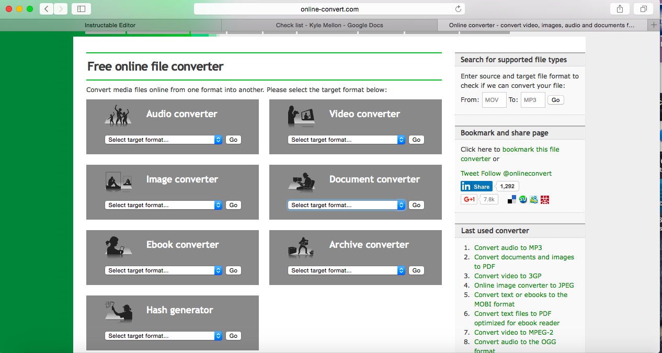The height and width of the screenshot is (353, 662).
Task: Click Go button under Ebook converter
Action: click(x=233, y=270)
